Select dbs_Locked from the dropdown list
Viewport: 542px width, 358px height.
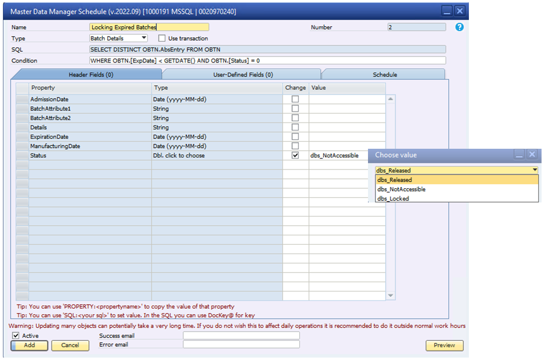[457, 199]
